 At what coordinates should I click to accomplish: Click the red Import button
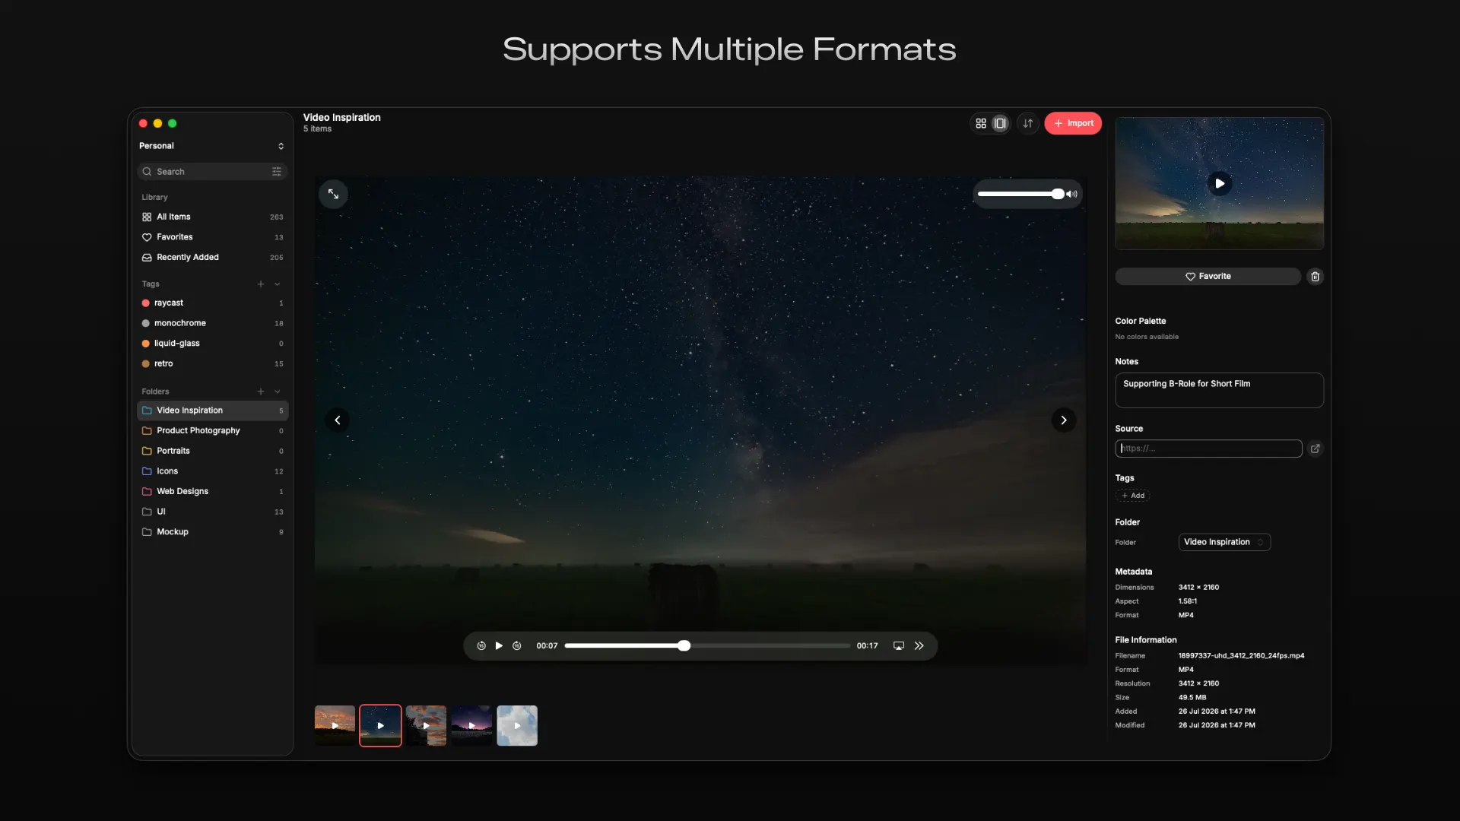pos(1072,123)
